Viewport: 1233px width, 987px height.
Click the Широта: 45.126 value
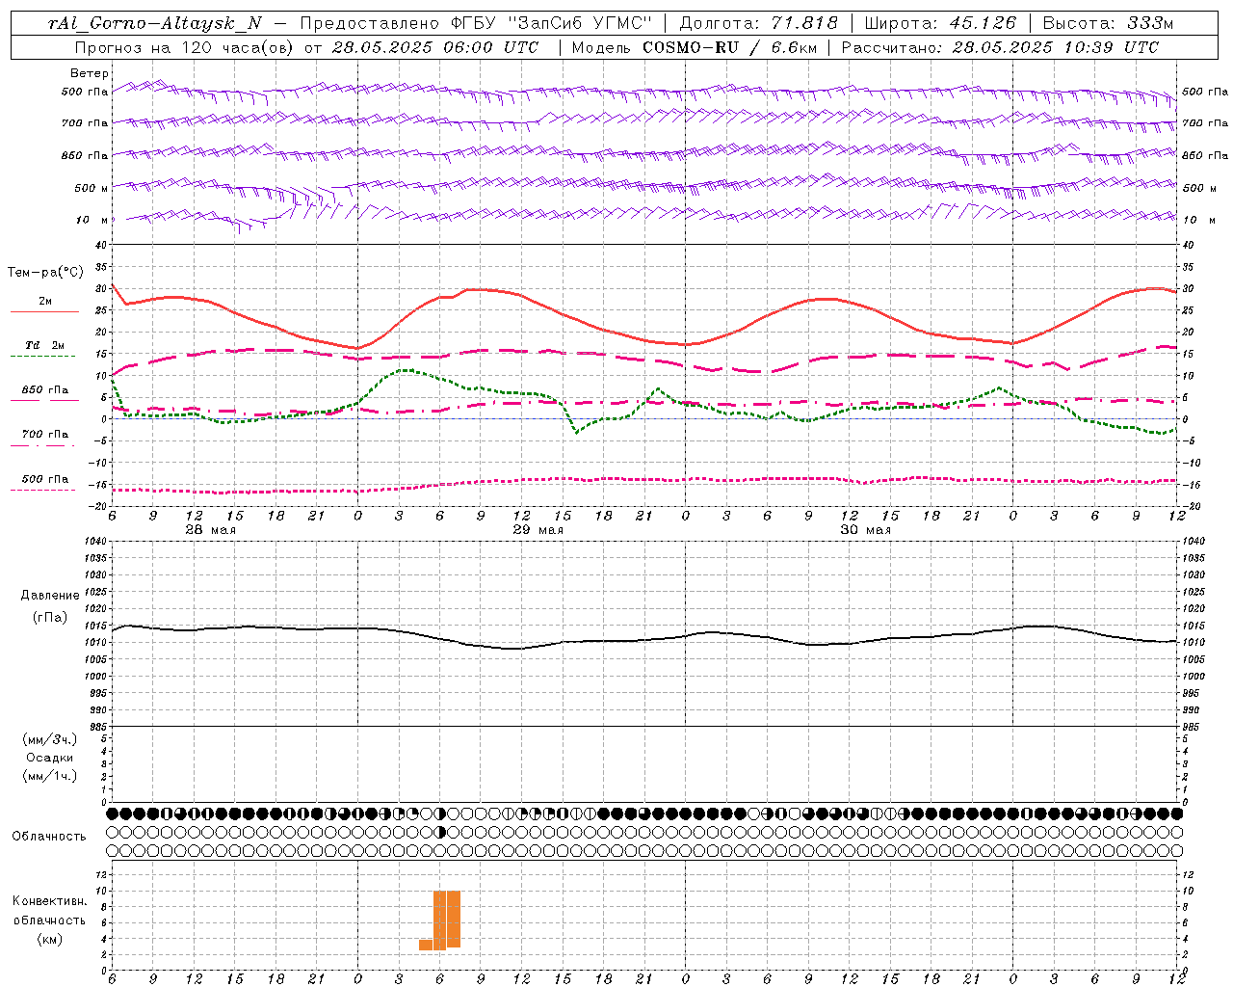click(940, 23)
